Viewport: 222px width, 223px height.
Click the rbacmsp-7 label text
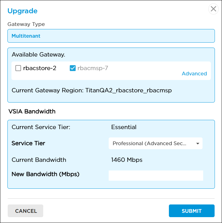tap(93, 68)
